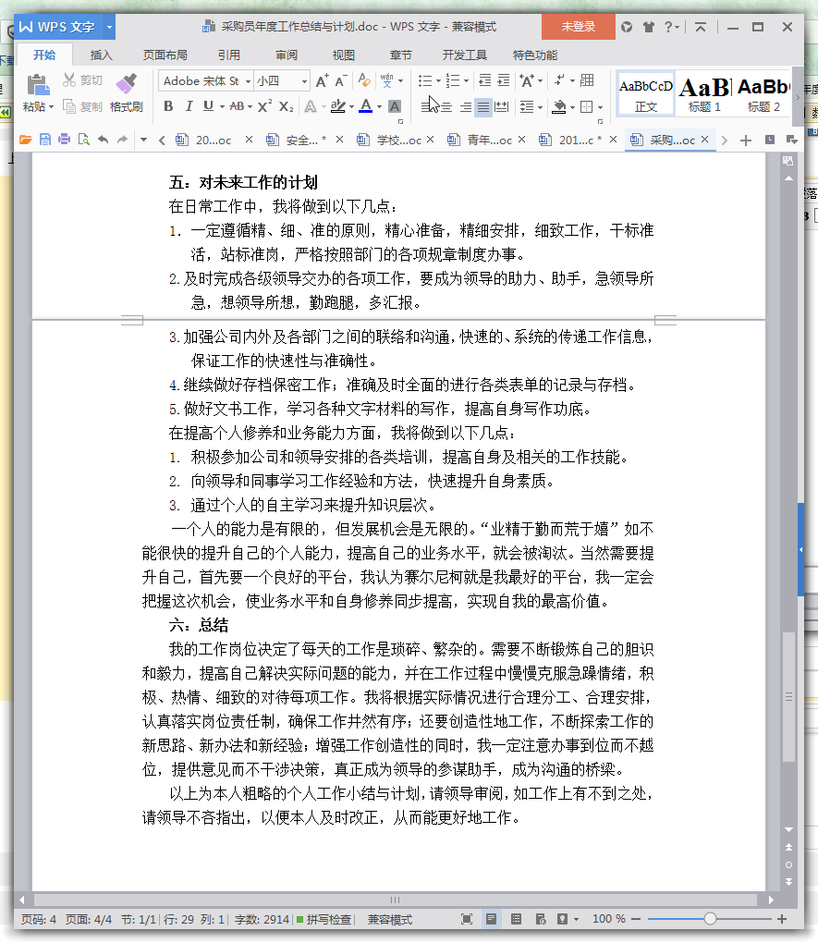This screenshot has width=818, height=943.
Task: Click the skin/shirt icon in title bar
Action: pos(648,27)
